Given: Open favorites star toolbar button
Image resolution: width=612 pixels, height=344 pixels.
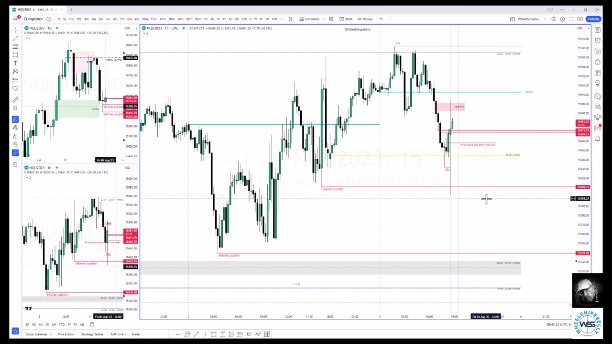Looking at the screenshot, I should [x=15, y=331].
